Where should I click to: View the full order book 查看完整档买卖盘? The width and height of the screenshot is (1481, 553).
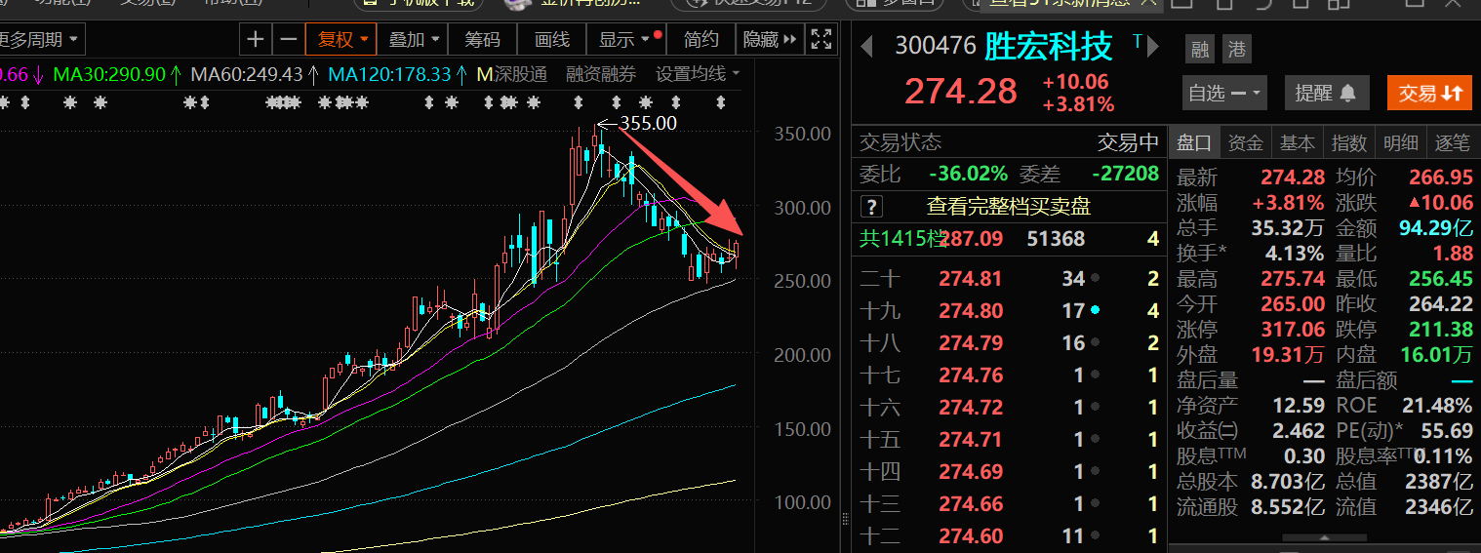tap(1008, 206)
